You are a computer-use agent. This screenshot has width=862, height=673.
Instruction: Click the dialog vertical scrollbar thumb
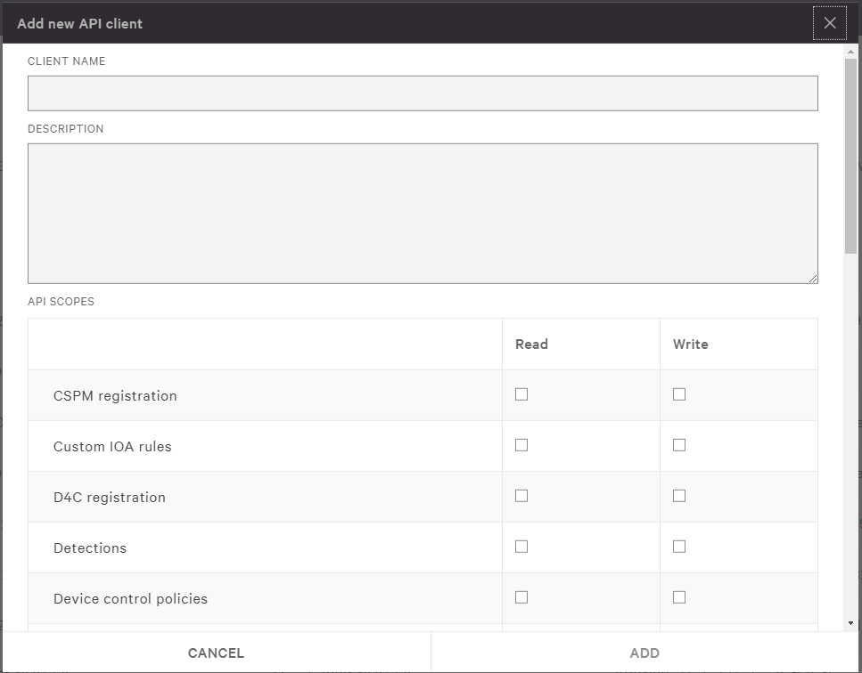850,156
